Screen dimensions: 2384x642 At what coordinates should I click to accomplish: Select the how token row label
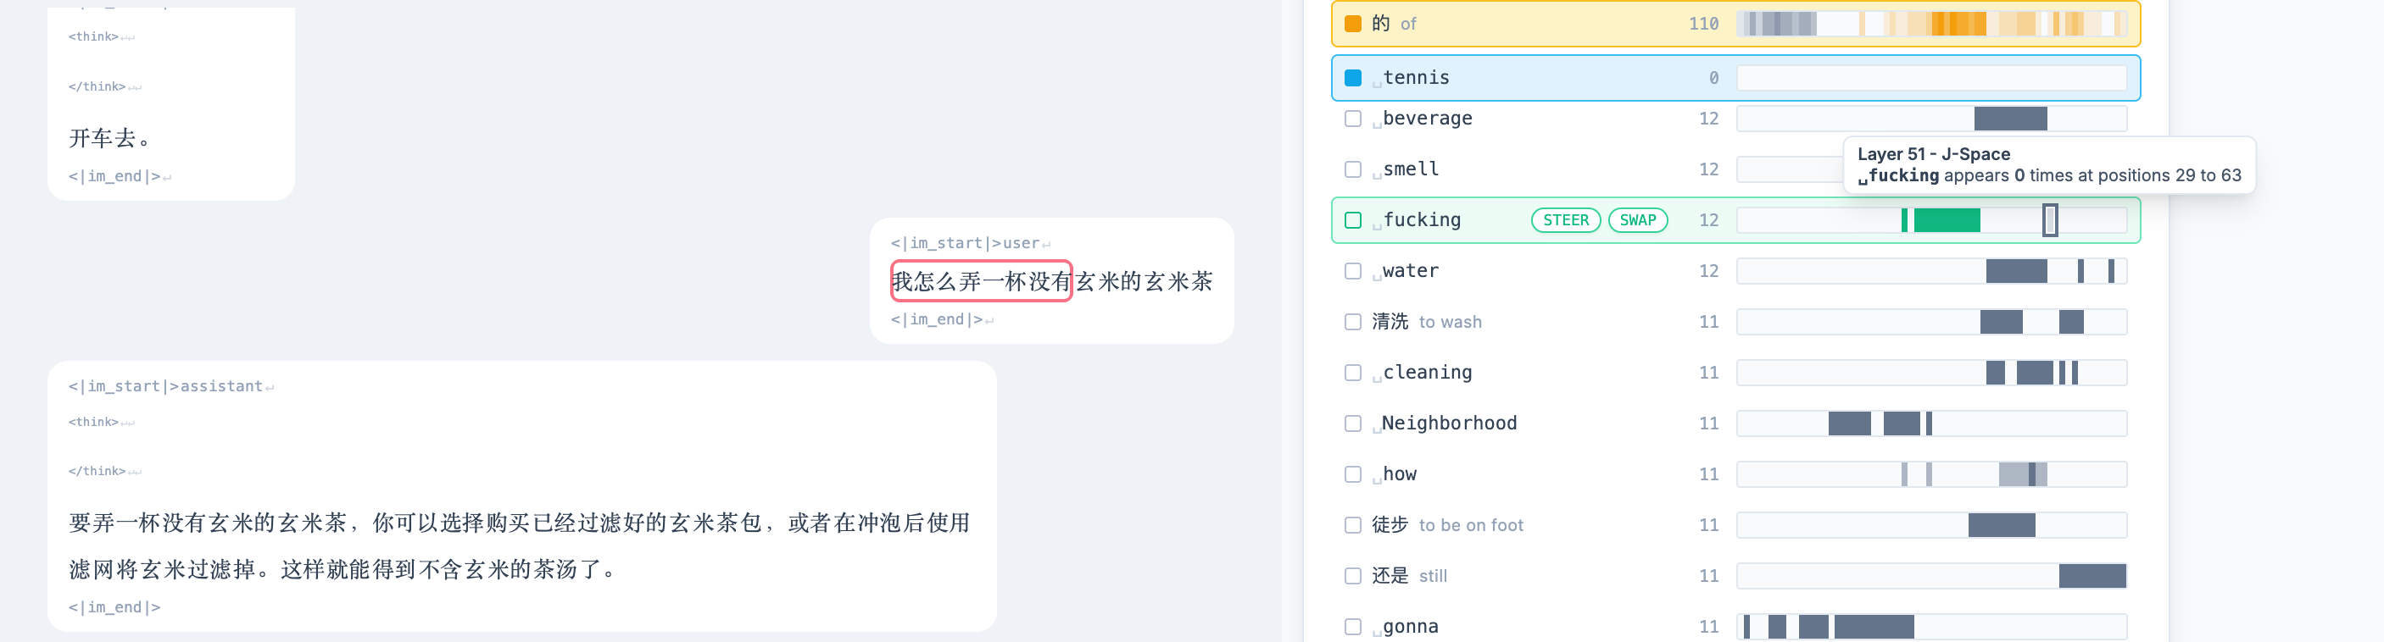pyautogui.click(x=1398, y=474)
